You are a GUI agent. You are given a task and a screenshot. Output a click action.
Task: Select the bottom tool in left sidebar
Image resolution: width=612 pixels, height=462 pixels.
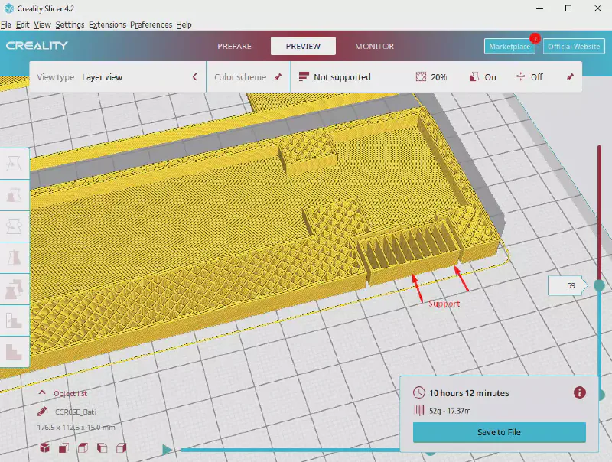point(14,350)
